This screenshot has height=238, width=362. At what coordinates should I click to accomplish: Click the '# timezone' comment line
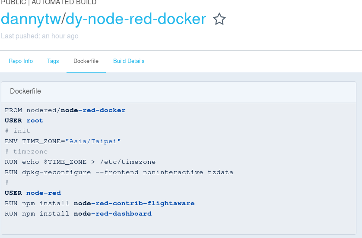pos(26,152)
